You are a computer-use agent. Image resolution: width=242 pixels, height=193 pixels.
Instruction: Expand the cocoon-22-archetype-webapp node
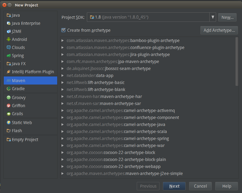point(63,167)
